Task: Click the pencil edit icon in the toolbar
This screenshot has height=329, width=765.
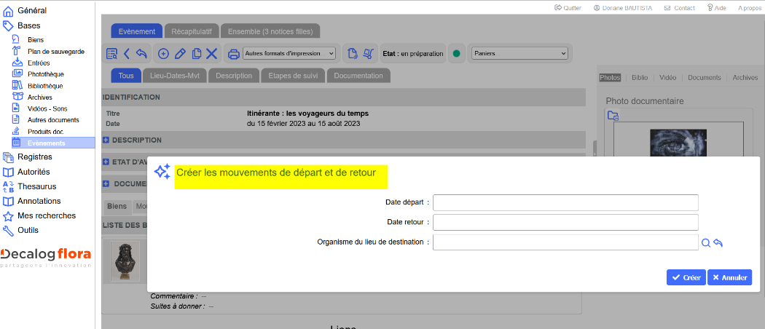Action: pyautogui.click(x=180, y=53)
